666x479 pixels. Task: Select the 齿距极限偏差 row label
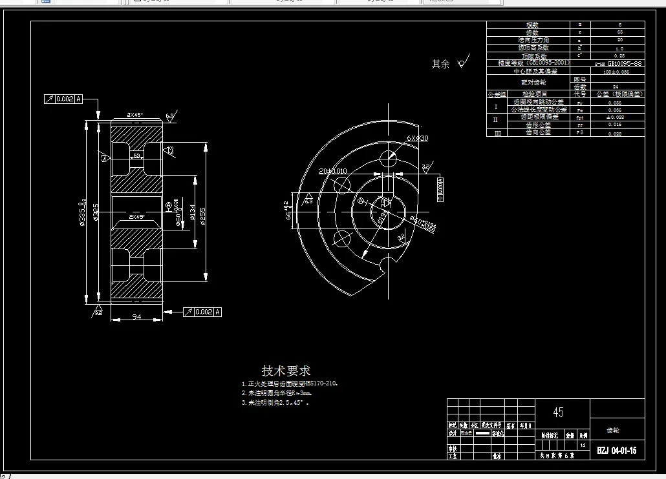[x=538, y=117]
